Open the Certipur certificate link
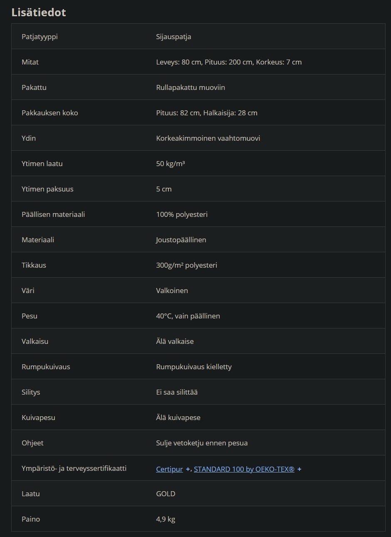Viewport: 391px width, 537px height. coord(169,469)
